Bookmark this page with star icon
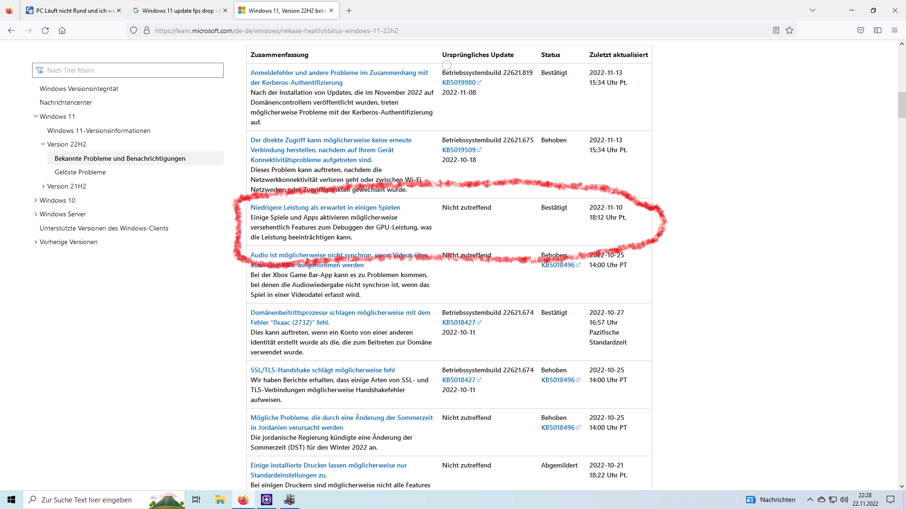 click(789, 31)
